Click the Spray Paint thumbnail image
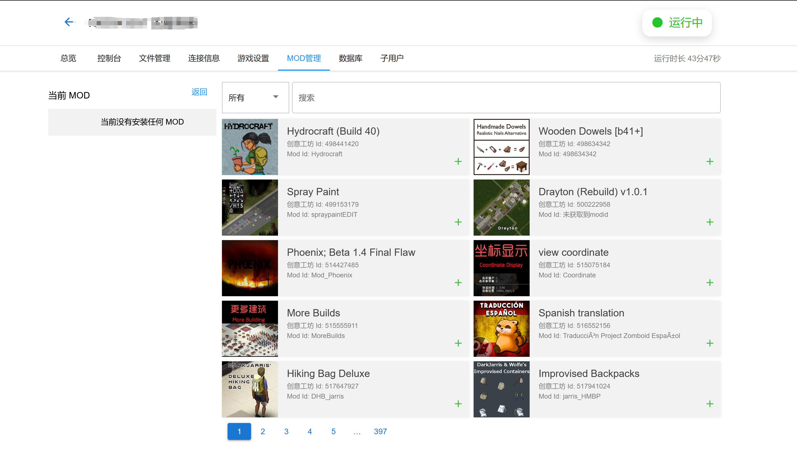This screenshot has width=797, height=453. 250,208
